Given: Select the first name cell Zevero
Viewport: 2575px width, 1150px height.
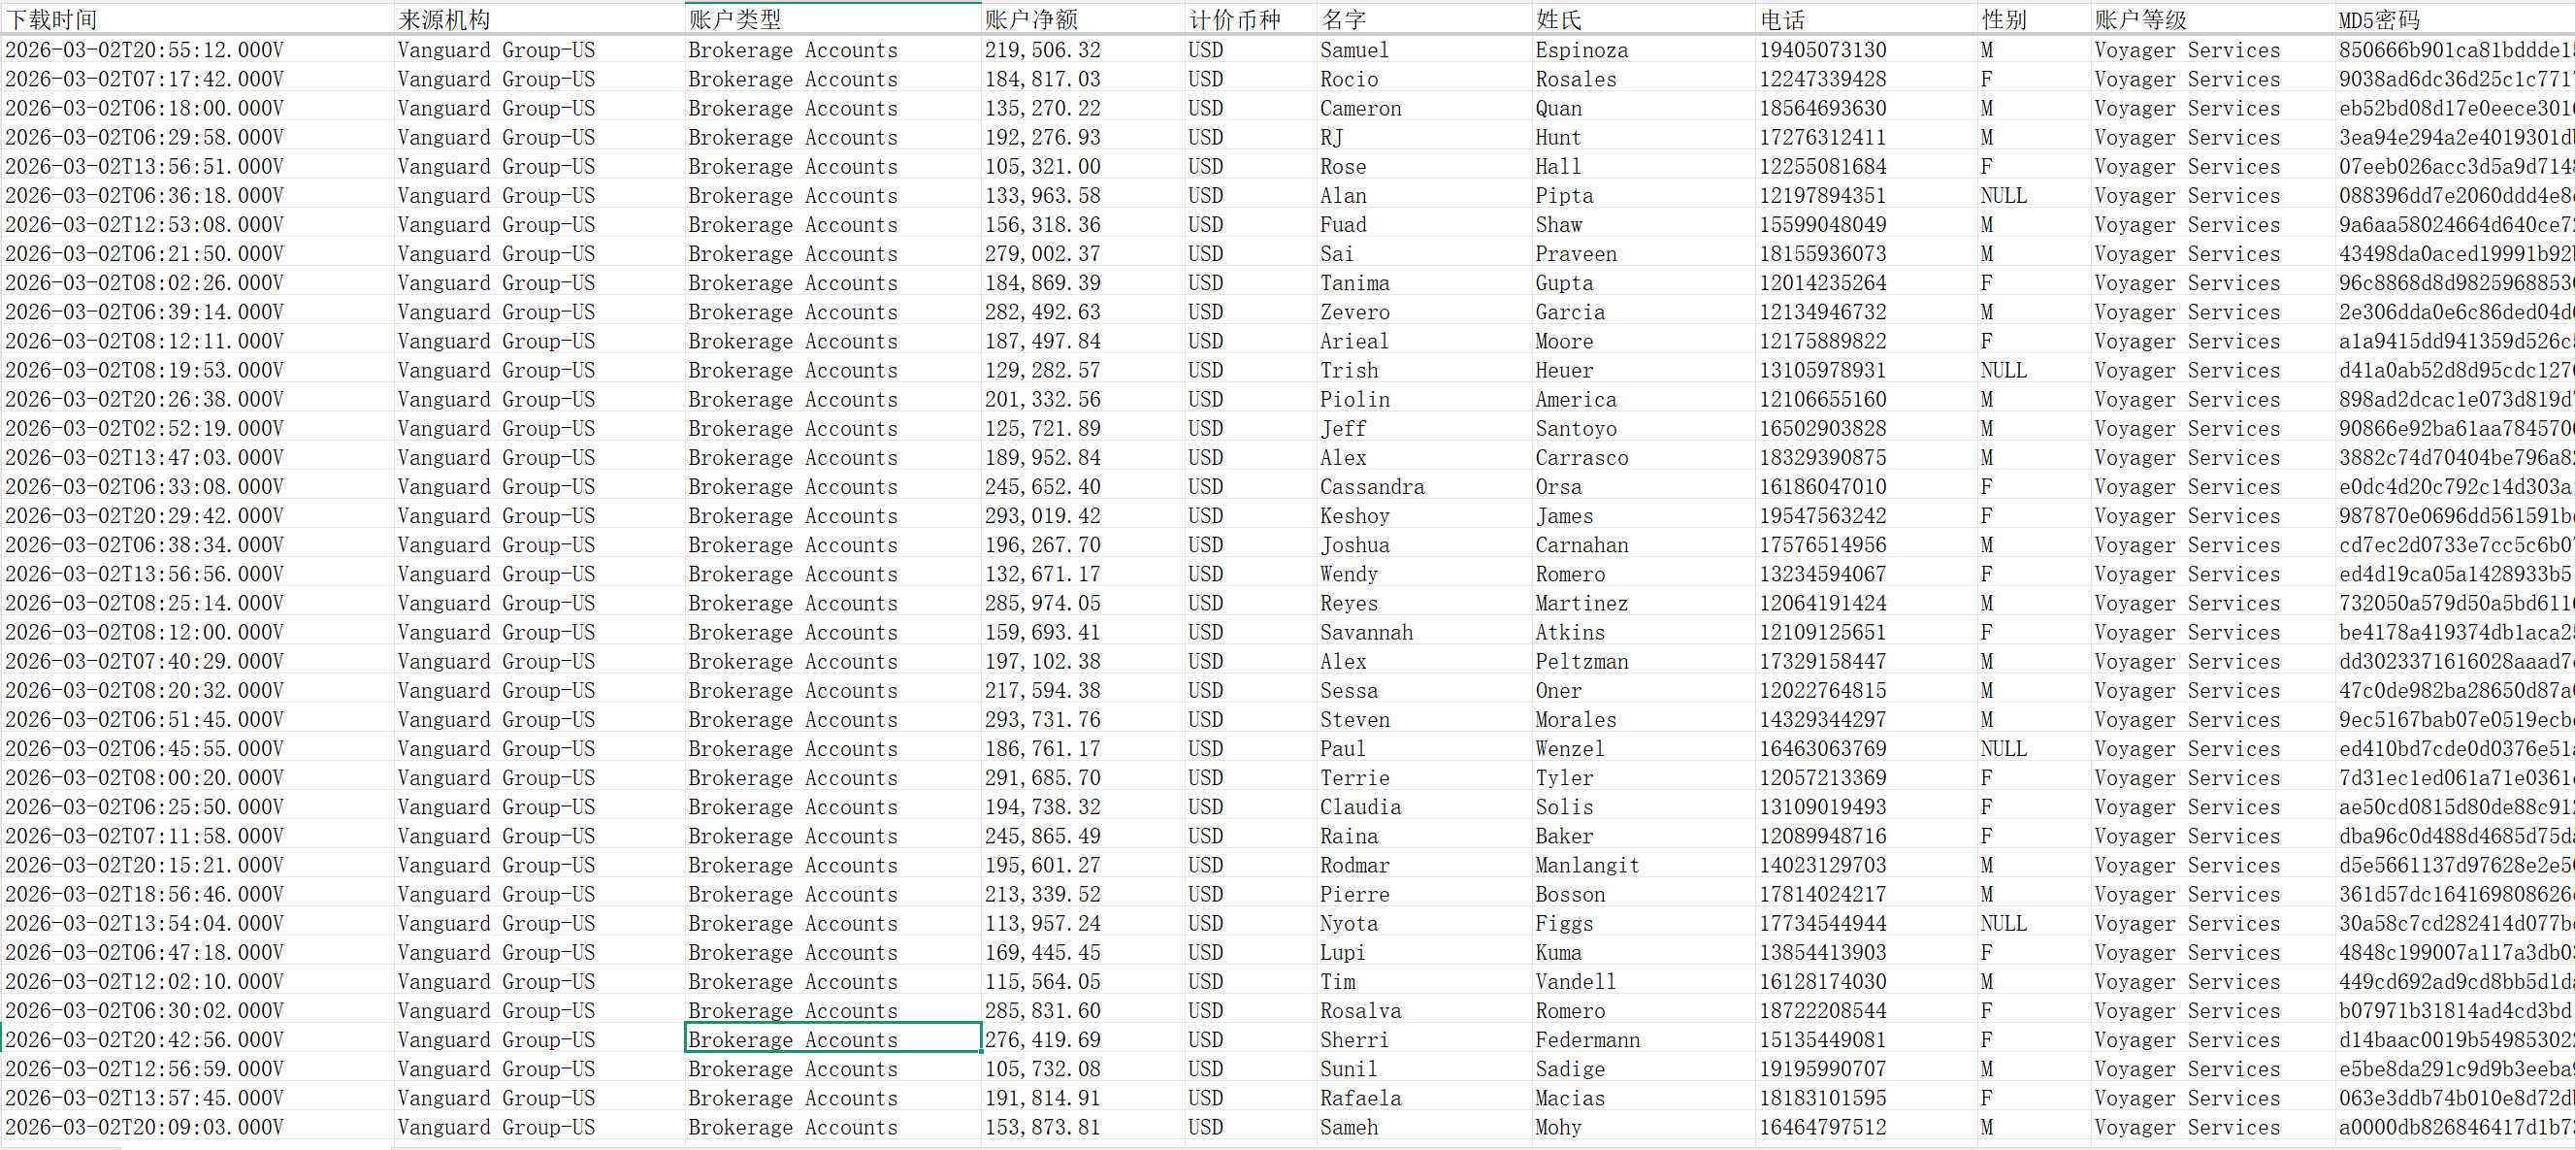Looking at the screenshot, I should tap(1424, 312).
